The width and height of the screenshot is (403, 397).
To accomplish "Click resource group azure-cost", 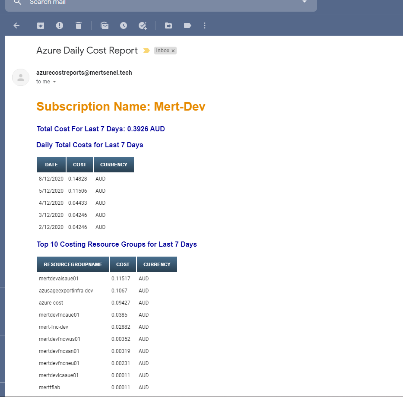I will pyautogui.click(x=51, y=303).
